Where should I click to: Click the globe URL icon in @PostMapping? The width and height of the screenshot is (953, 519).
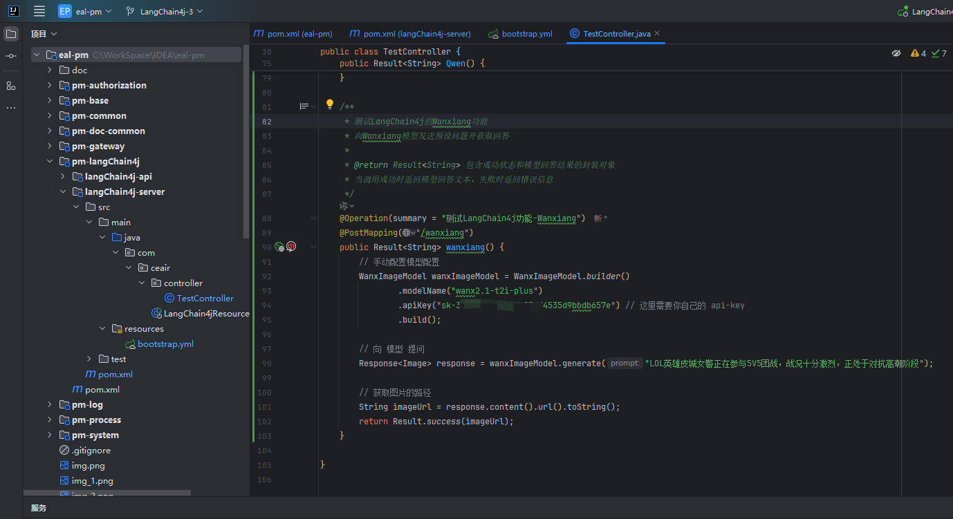(x=406, y=233)
